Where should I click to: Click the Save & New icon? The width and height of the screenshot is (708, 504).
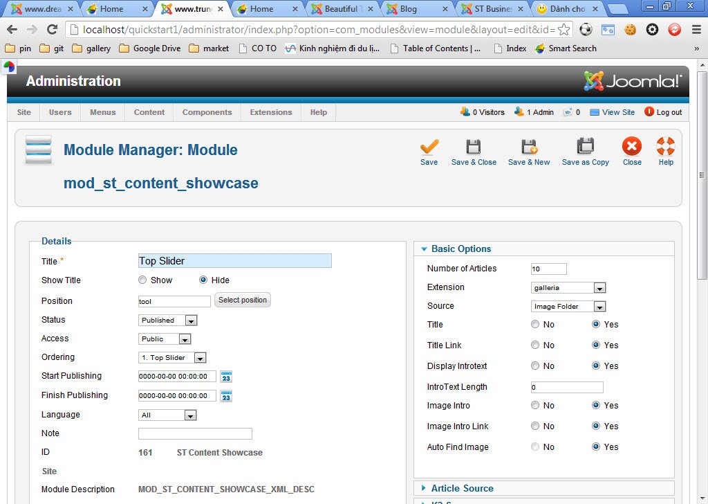point(529,147)
